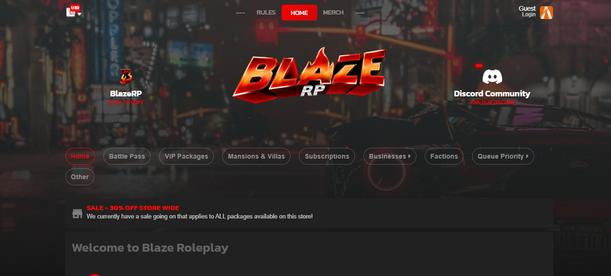
Task: Open the Factions category
Action: coord(444,156)
